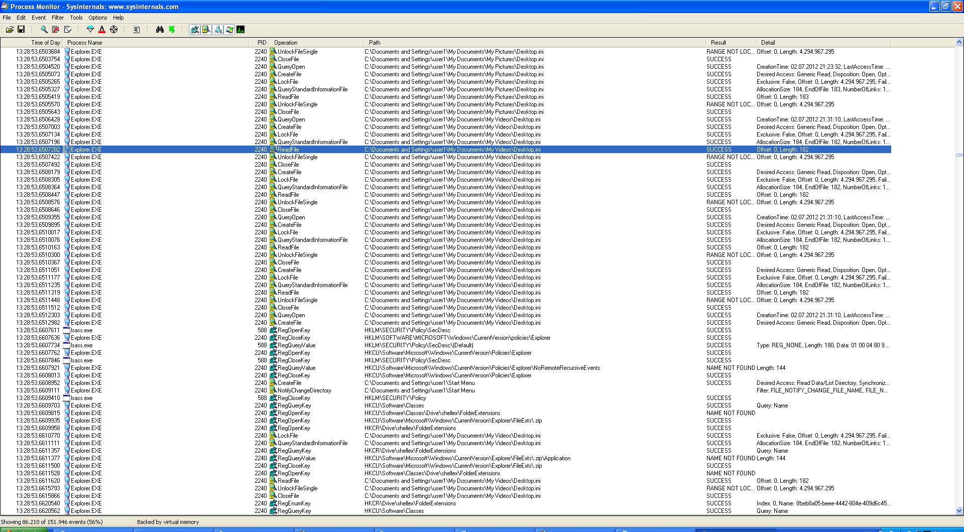
Task: Click the path in the row at 13:28:53,6607636
Action: pyautogui.click(x=457, y=338)
